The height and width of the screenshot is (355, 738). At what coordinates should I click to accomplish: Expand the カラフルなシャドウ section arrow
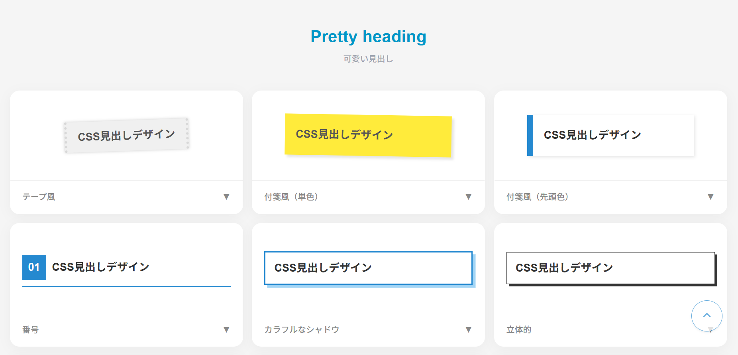[468, 329]
